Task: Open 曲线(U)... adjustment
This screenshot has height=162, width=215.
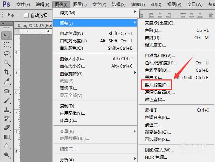Action: point(176,37)
